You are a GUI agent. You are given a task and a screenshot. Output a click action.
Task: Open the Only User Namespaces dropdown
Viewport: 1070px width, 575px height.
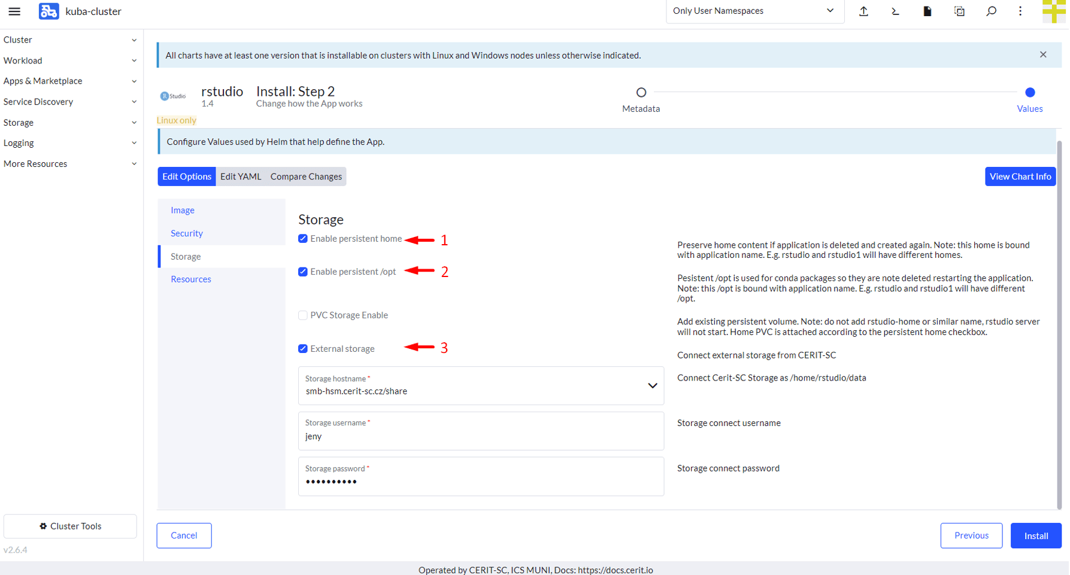[754, 11]
